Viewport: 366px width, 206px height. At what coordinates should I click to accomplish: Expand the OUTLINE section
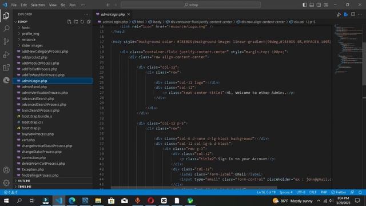[24, 181]
